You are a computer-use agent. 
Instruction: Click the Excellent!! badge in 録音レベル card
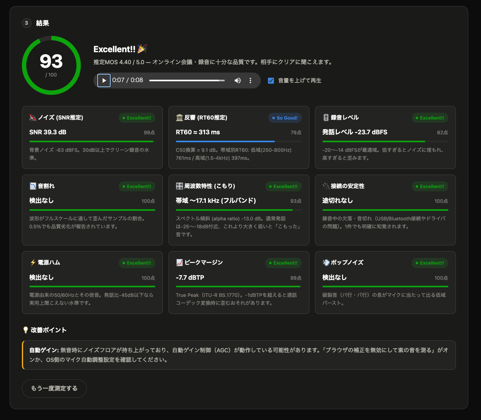click(x=430, y=118)
